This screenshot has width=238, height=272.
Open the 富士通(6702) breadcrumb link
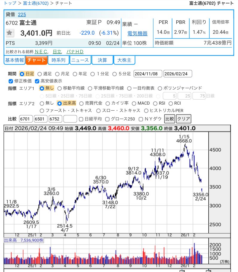click(36, 3)
